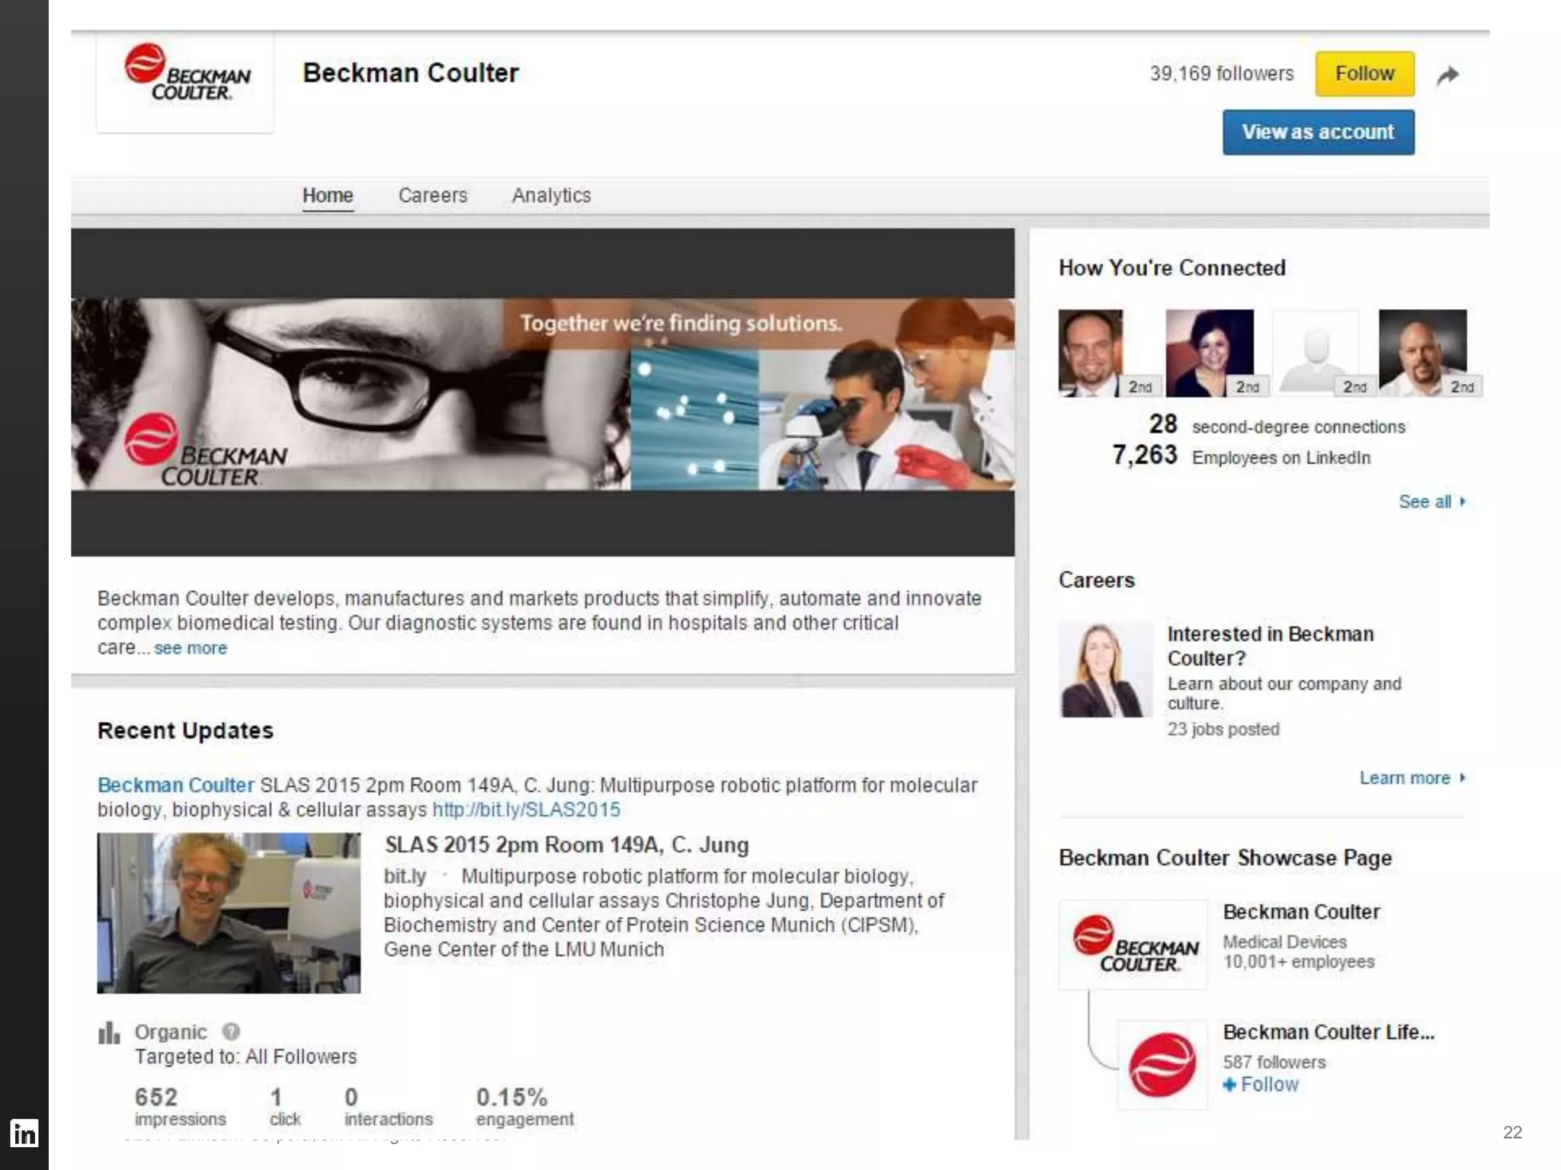
Task: Click the How You're Connected heading
Action: tap(1172, 268)
